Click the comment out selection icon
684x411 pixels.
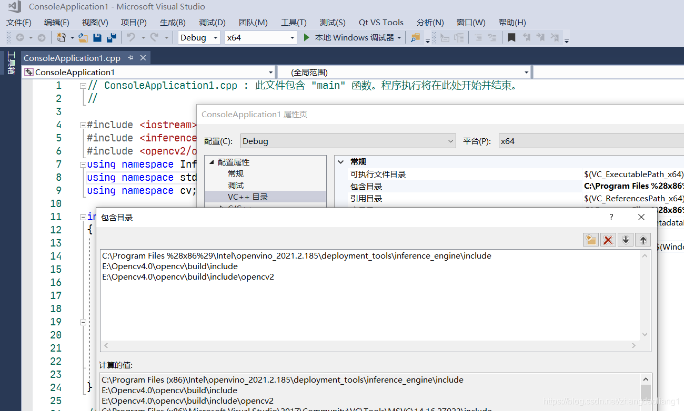tap(478, 38)
